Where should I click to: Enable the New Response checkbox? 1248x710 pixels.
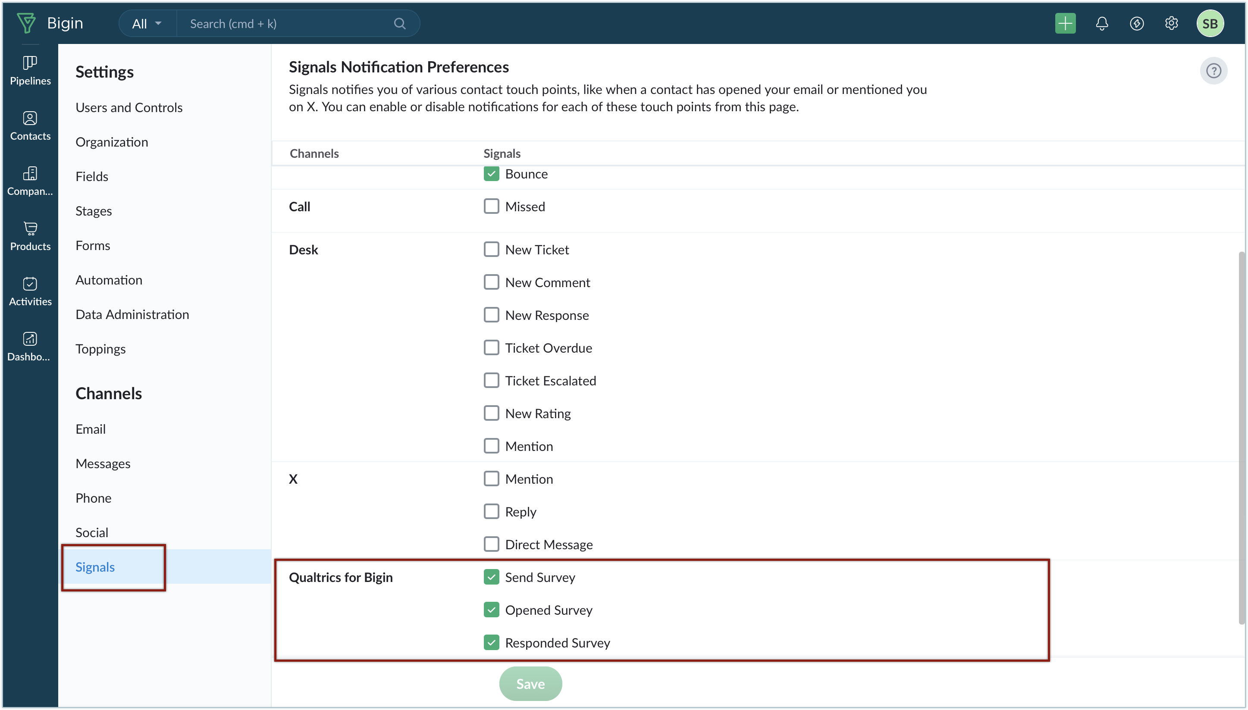tap(491, 315)
